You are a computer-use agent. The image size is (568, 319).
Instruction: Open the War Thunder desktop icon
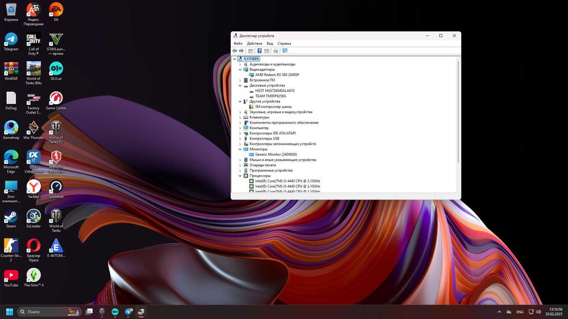tap(34, 129)
